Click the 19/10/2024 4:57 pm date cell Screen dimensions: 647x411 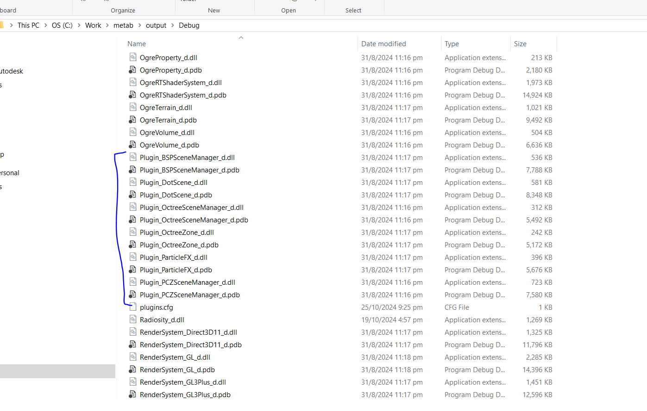point(392,320)
